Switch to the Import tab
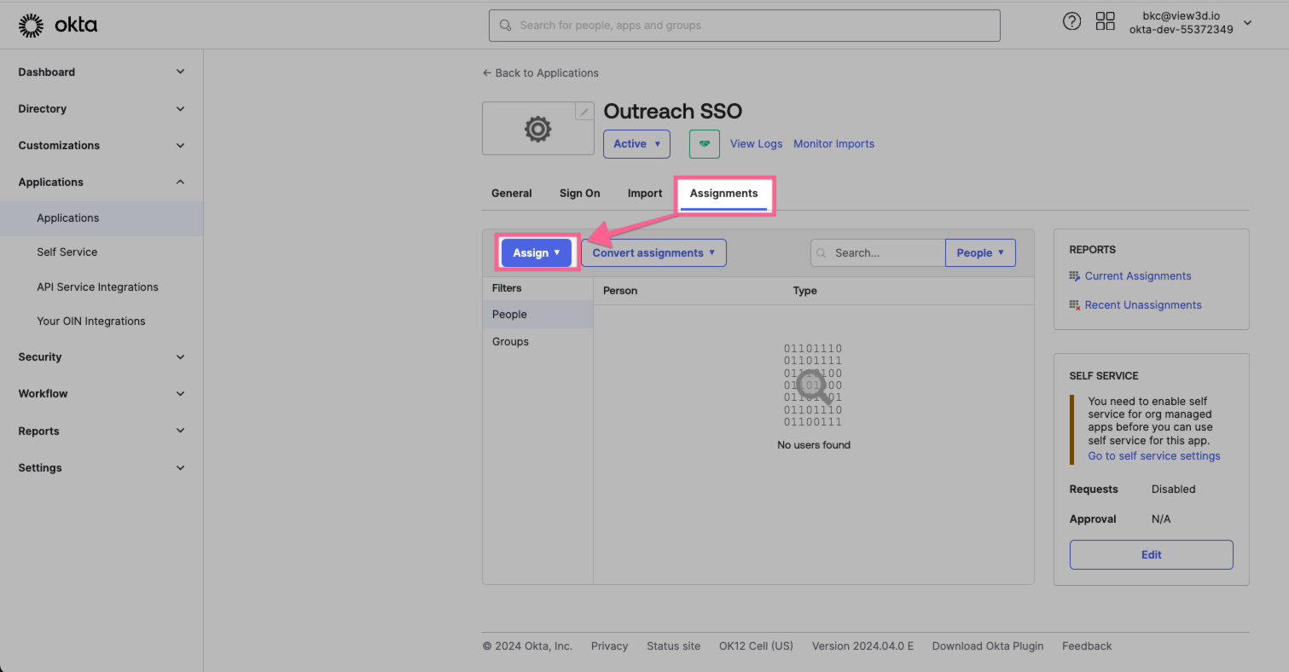 (645, 194)
